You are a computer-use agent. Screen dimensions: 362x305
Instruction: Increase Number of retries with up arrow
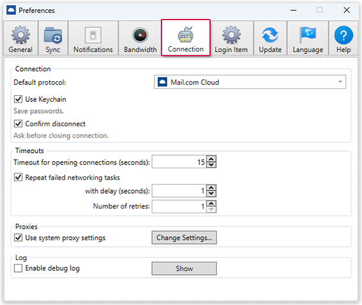211,203
